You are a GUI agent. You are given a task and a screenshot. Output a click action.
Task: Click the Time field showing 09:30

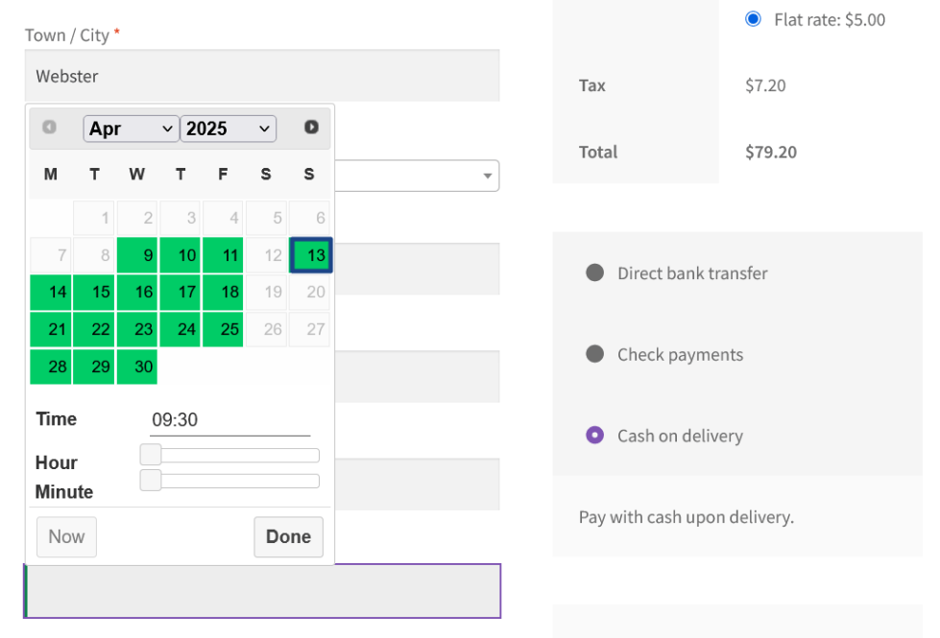pyautogui.click(x=229, y=420)
